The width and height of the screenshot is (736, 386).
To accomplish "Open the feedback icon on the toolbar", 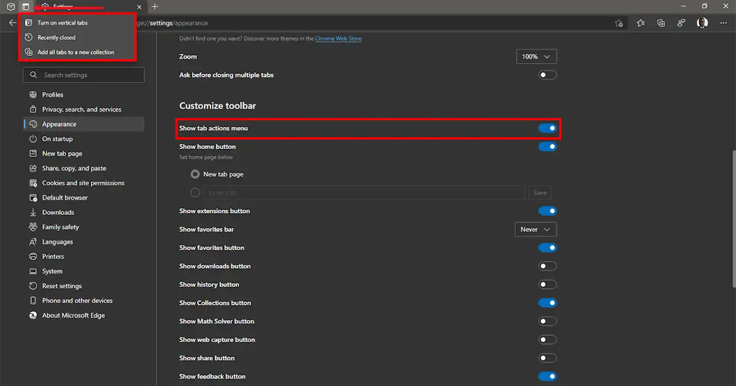I will pos(681,23).
